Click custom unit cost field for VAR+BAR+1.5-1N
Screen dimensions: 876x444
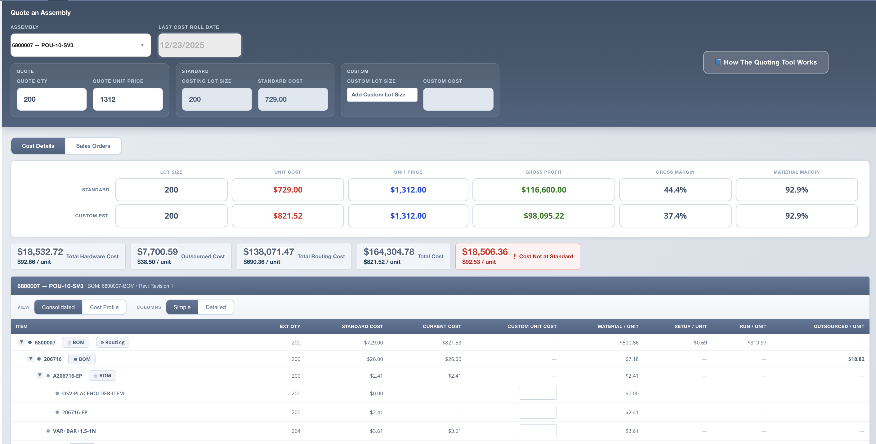tap(537, 431)
